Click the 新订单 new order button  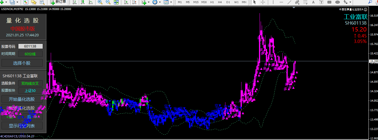(58, 2)
